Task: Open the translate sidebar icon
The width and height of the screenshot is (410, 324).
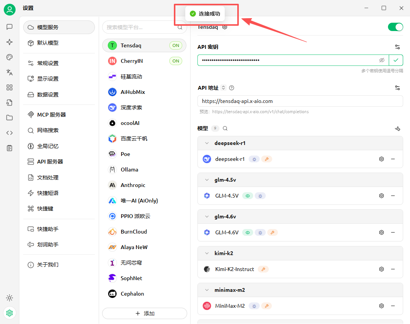Action: point(9,72)
